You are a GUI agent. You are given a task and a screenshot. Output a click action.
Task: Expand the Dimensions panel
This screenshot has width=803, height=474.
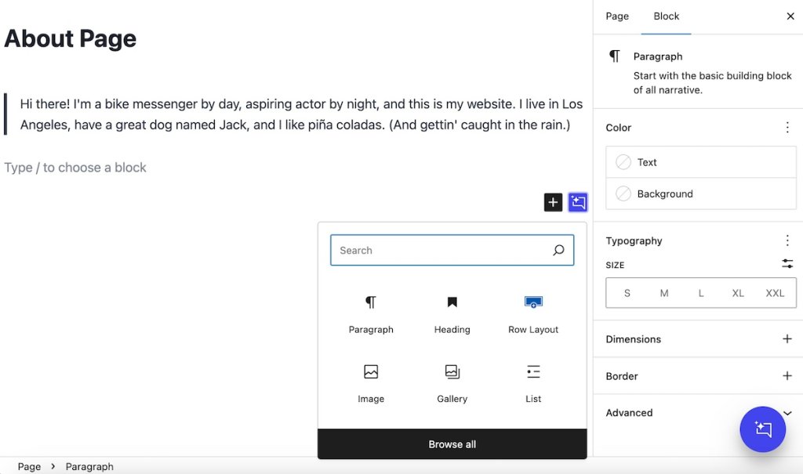click(x=787, y=338)
